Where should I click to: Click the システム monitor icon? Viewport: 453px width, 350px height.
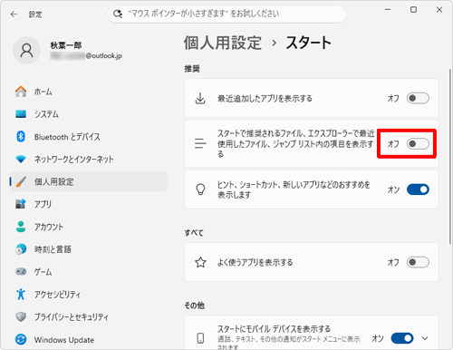[x=21, y=114]
